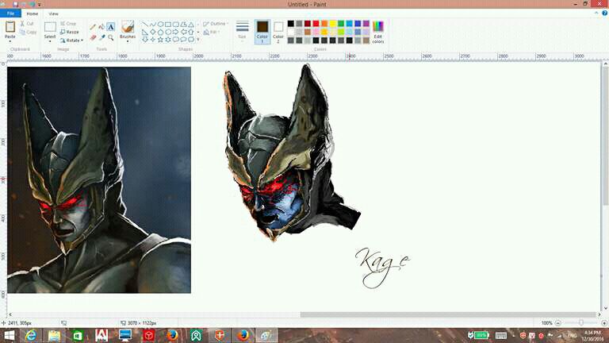Click the zoom slider thumb
Image resolution: width=609 pixels, height=343 pixels.
coord(581,323)
